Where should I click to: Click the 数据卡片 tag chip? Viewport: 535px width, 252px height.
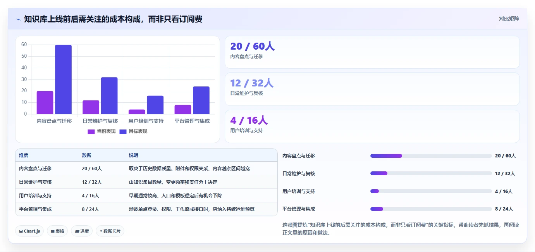coord(110,231)
